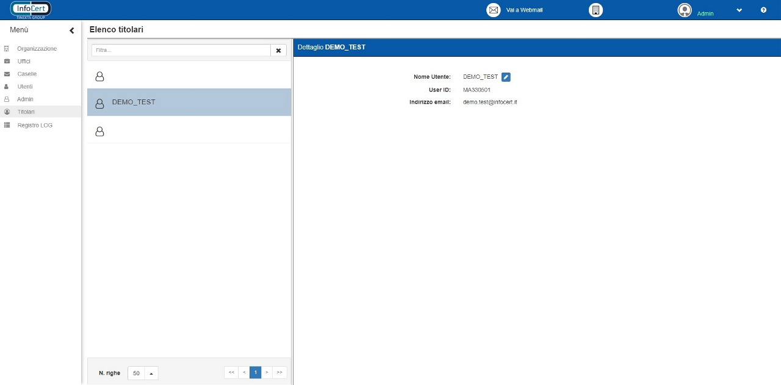Viewport: 781px width, 385px height.
Task: Open the N. righe rows dropdown
Action: [151, 373]
